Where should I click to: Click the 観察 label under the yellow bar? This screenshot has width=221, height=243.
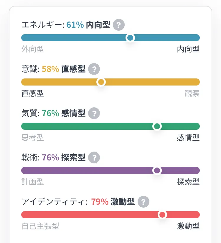pos(192,93)
